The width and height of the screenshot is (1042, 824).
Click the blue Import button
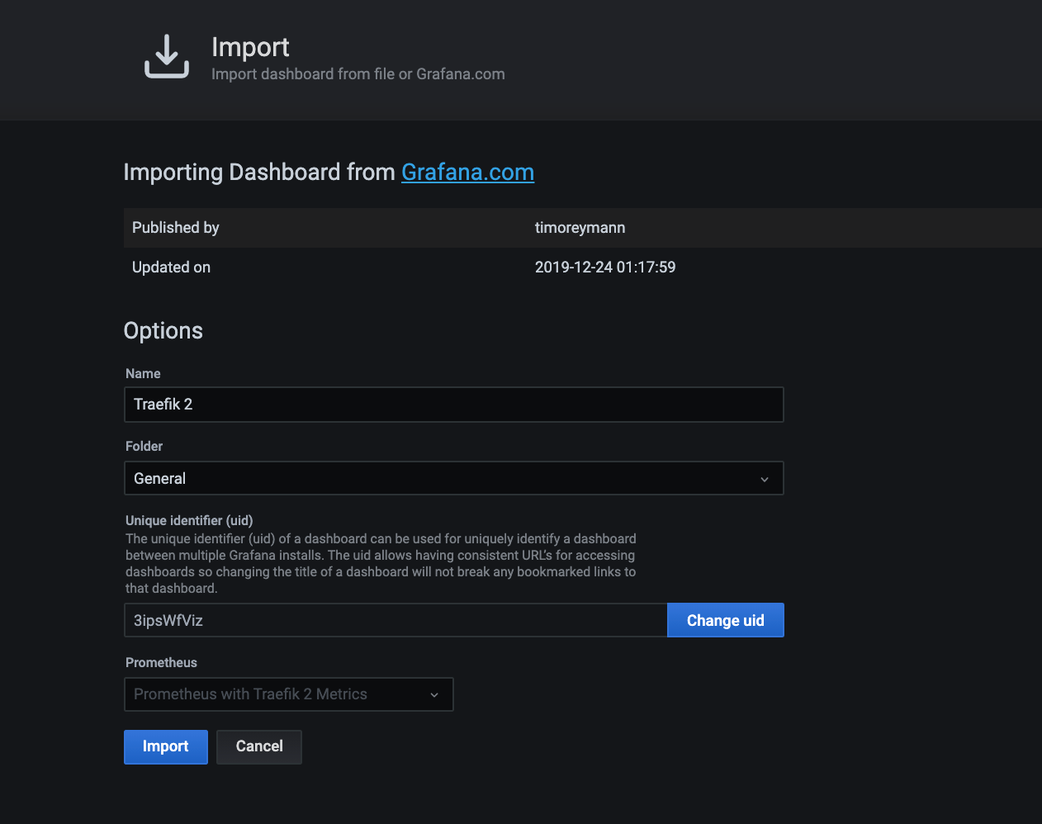165,746
